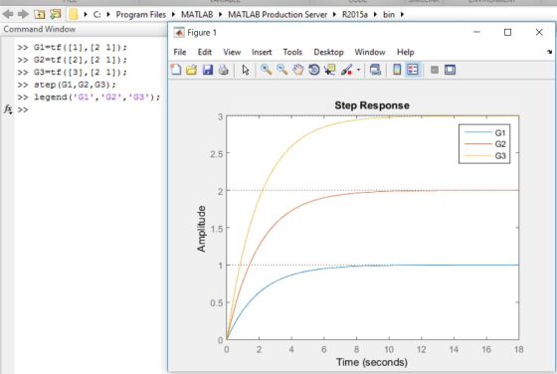Open the Help menu in Figure 1
Screen dimensions: 557x374
point(406,52)
